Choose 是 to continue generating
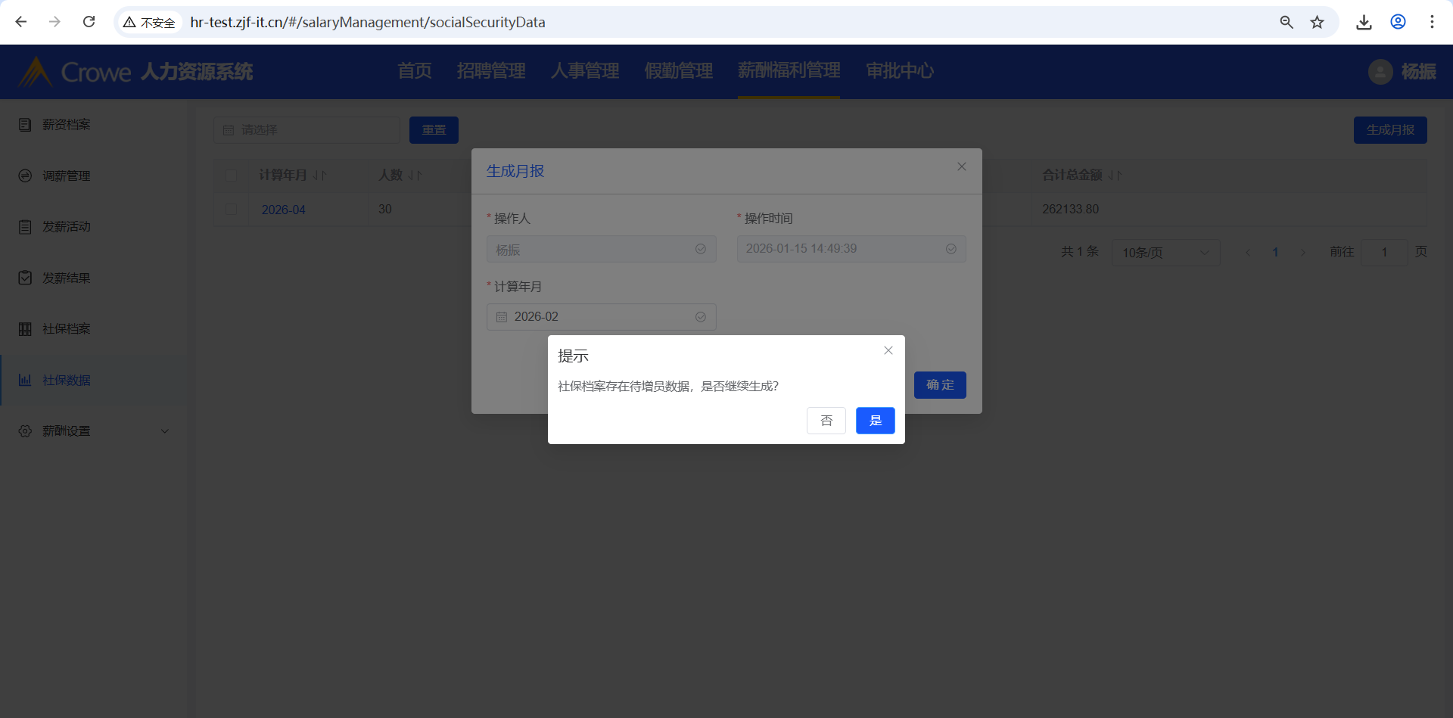Viewport: 1453px width, 718px height. coord(876,421)
